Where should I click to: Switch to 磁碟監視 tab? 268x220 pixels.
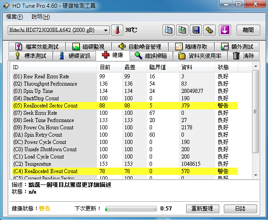(x=89, y=46)
